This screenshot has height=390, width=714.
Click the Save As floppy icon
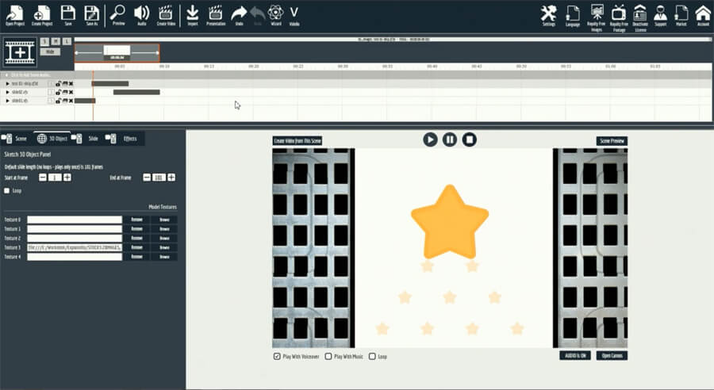point(92,16)
